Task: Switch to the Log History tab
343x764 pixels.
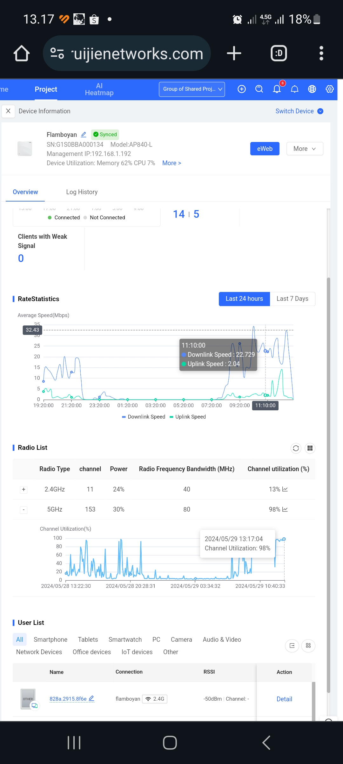Action: (x=82, y=192)
